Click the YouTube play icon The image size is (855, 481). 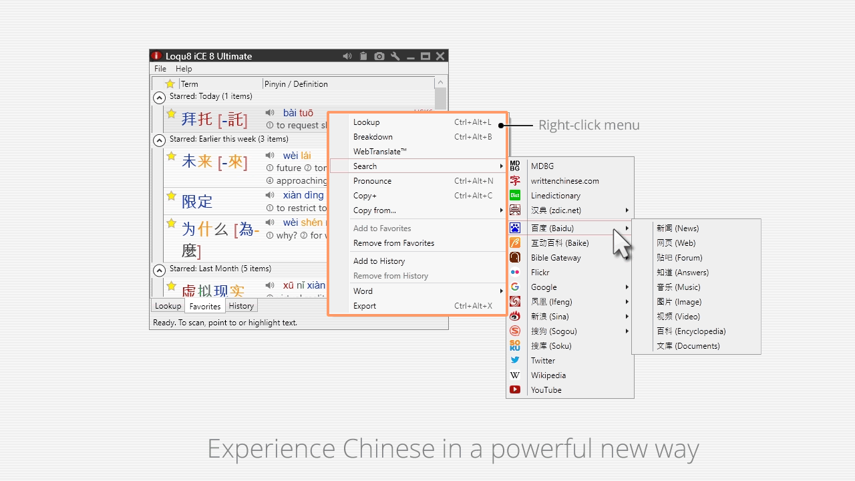515,389
